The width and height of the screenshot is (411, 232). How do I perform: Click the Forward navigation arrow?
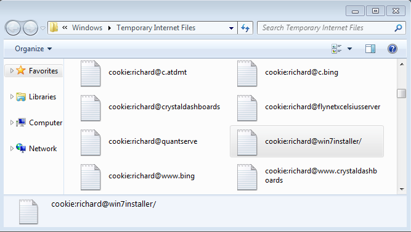30,28
